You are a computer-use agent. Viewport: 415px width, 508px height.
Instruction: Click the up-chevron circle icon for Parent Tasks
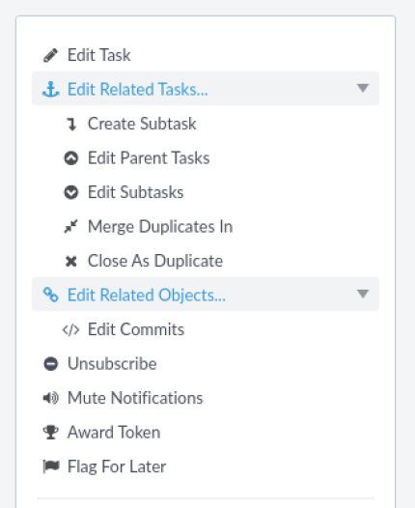point(70,158)
